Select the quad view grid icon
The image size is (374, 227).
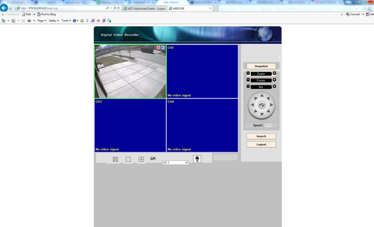[x=141, y=159]
